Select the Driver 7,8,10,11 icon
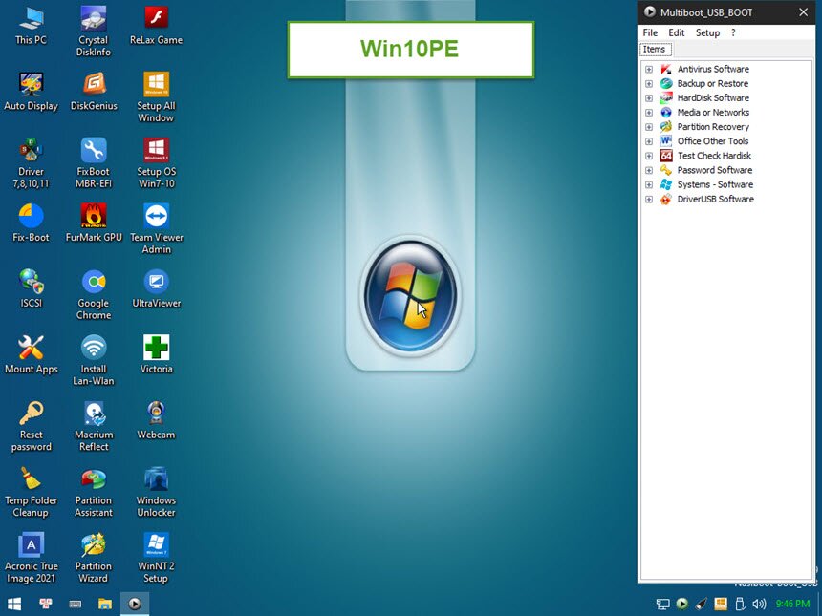Screen dimensions: 822x616 click(x=31, y=163)
